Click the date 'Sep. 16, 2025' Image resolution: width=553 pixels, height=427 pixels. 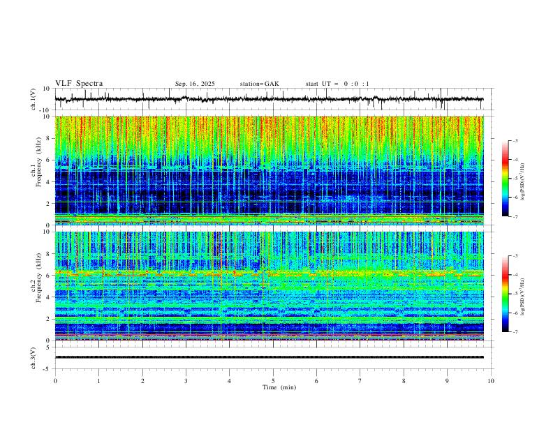tap(195, 84)
